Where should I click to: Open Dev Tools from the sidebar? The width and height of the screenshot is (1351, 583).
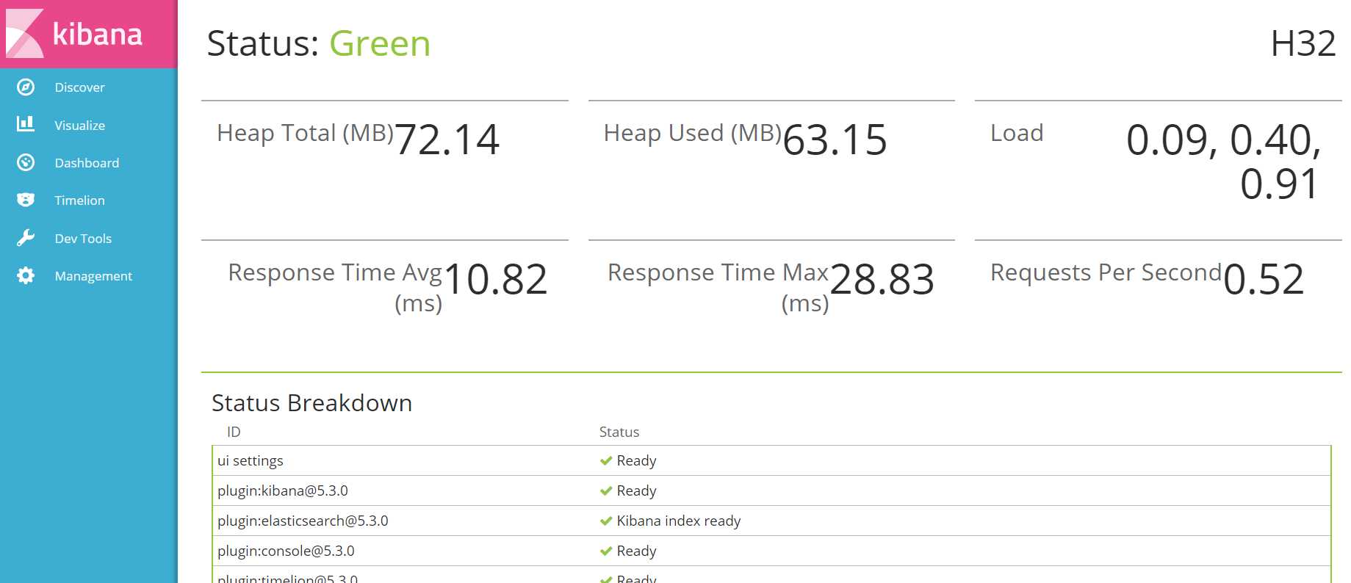click(83, 239)
